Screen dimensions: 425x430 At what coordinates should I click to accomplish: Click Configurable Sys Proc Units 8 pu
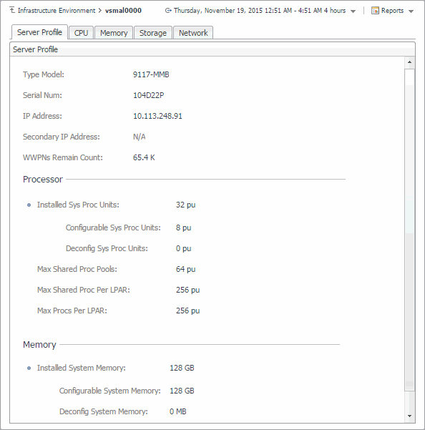[x=183, y=228]
